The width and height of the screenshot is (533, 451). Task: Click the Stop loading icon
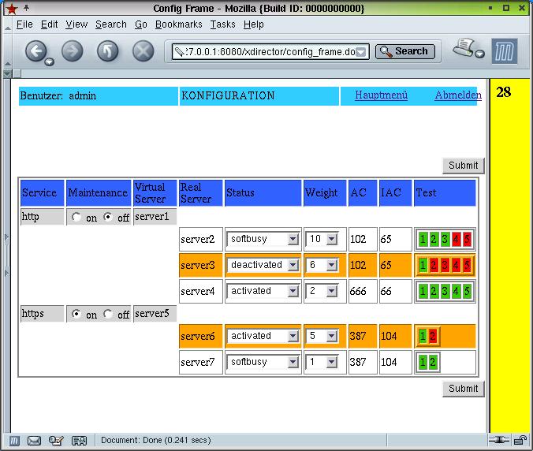[143, 52]
